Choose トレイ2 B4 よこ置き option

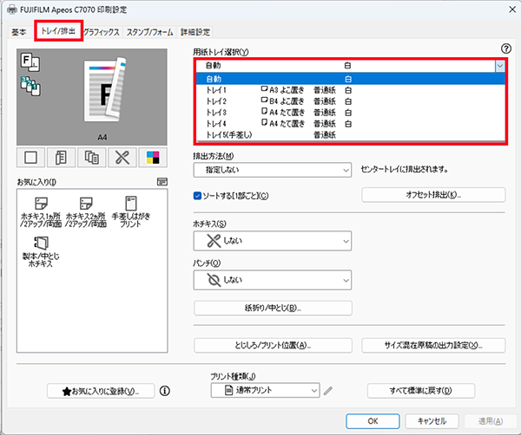click(351, 101)
